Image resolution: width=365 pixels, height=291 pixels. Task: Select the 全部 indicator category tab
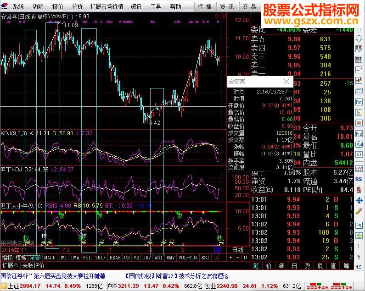(35, 258)
